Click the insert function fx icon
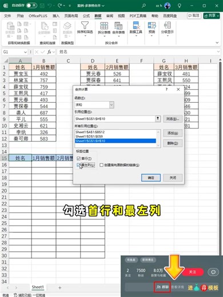The image size is (223, 297). pos(49,52)
